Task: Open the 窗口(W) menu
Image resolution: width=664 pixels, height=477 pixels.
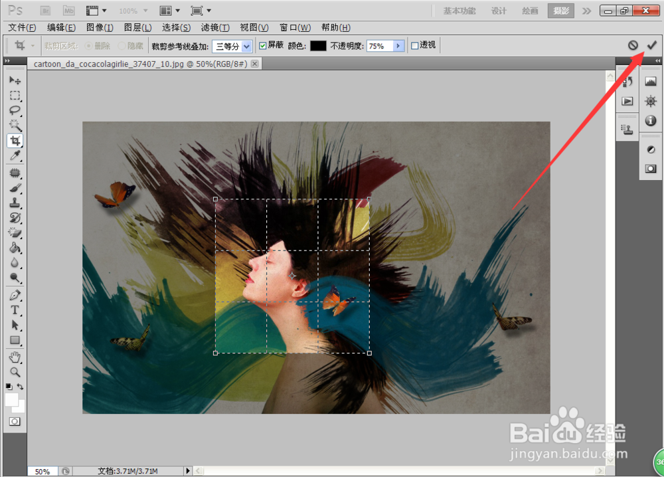Action: coord(295,27)
